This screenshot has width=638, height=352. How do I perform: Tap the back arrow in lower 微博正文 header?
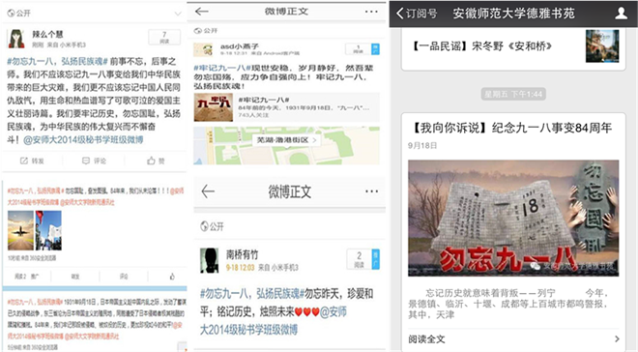point(208,191)
